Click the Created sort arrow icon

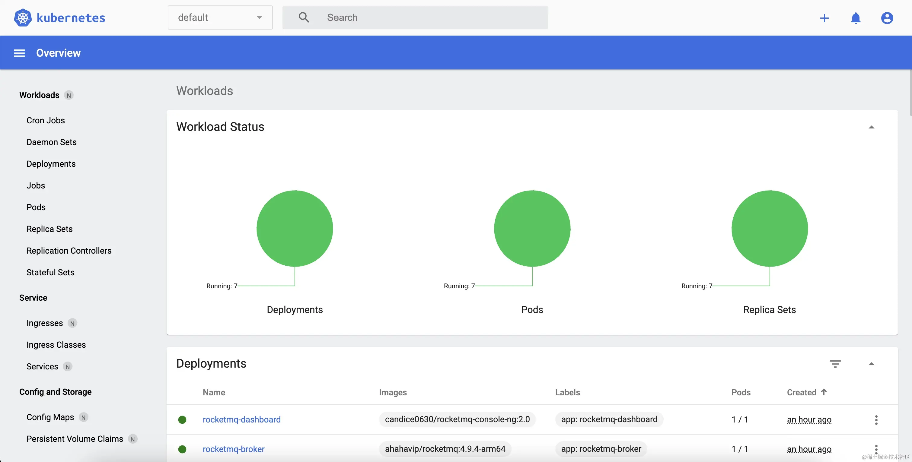click(824, 392)
